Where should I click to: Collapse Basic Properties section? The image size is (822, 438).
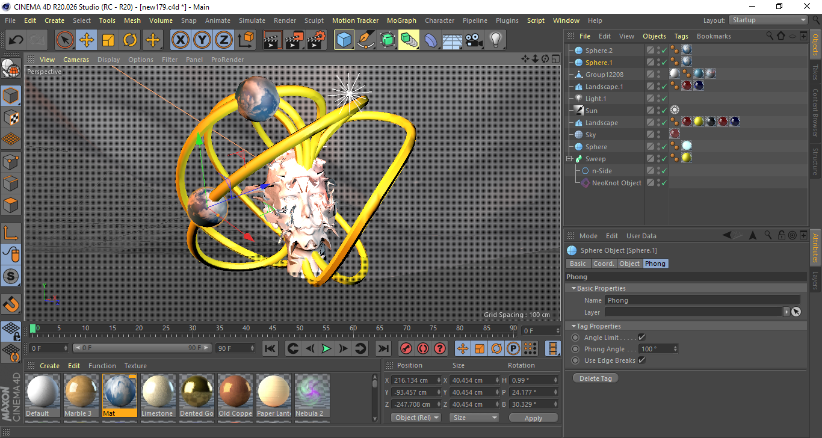click(574, 288)
